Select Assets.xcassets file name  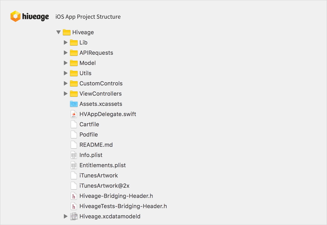[x=101, y=104]
